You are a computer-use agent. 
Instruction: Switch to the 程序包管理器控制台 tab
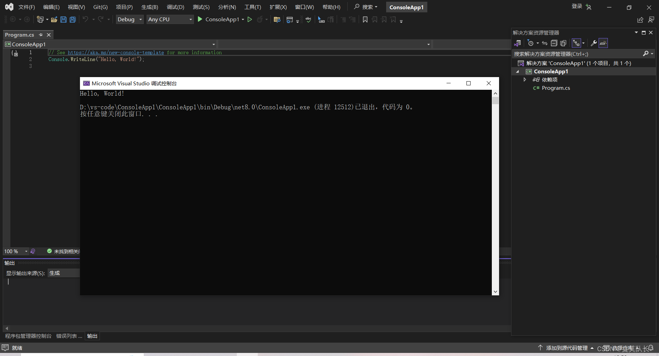[x=28, y=336]
